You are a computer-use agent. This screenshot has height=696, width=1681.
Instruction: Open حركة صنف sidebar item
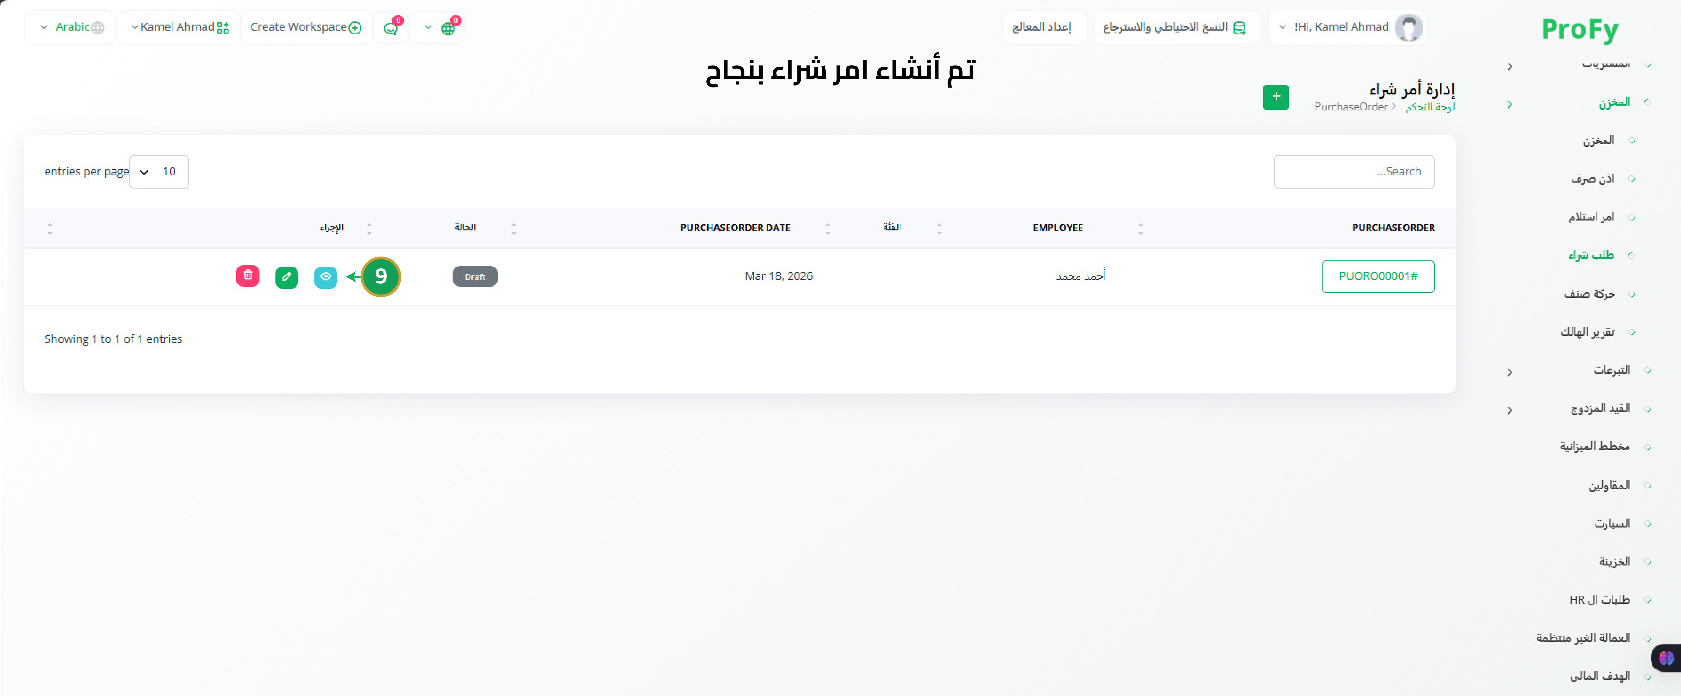click(1589, 294)
